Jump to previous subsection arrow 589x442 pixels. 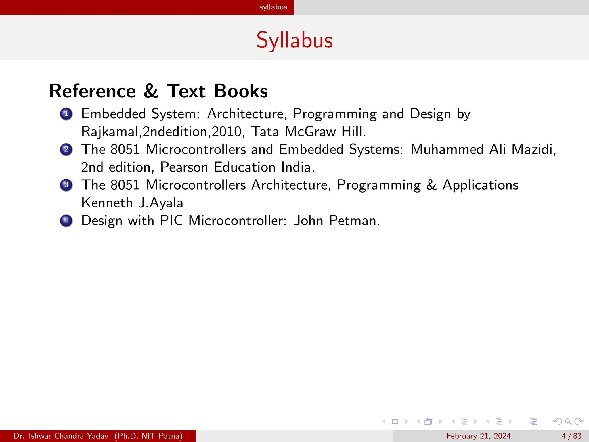453,422
